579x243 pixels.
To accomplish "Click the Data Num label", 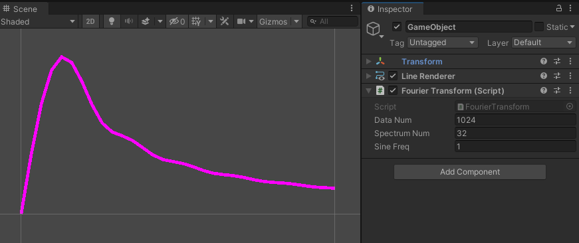I will [393, 120].
